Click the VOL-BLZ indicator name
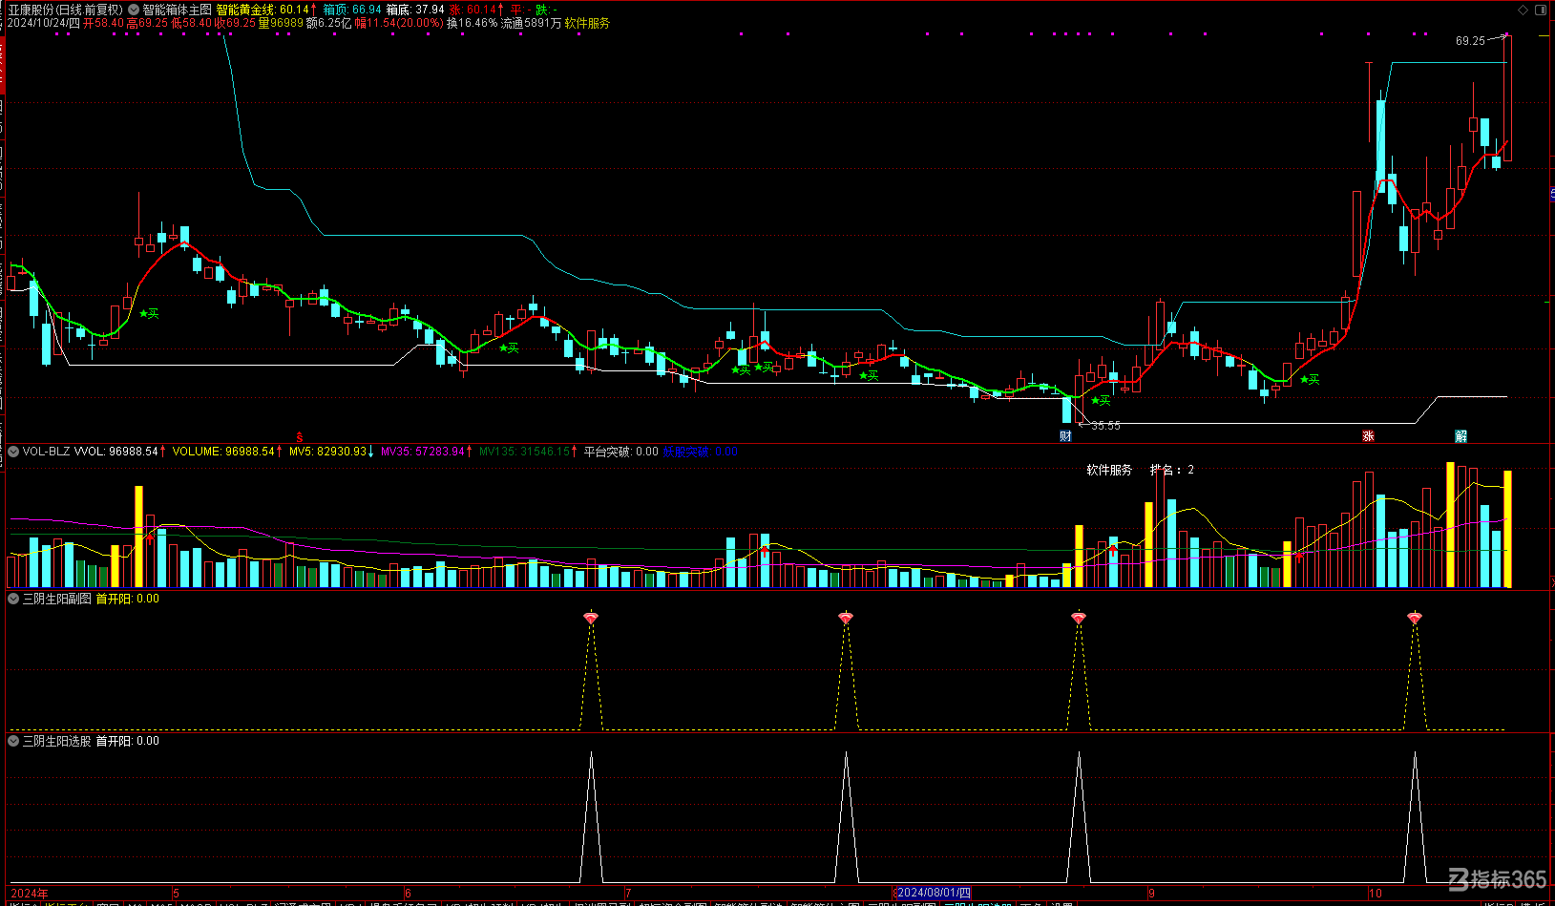This screenshot has width=1555, height=906. [46, 452]
